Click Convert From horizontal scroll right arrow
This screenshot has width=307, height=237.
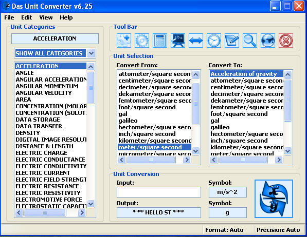coord(187,160)
